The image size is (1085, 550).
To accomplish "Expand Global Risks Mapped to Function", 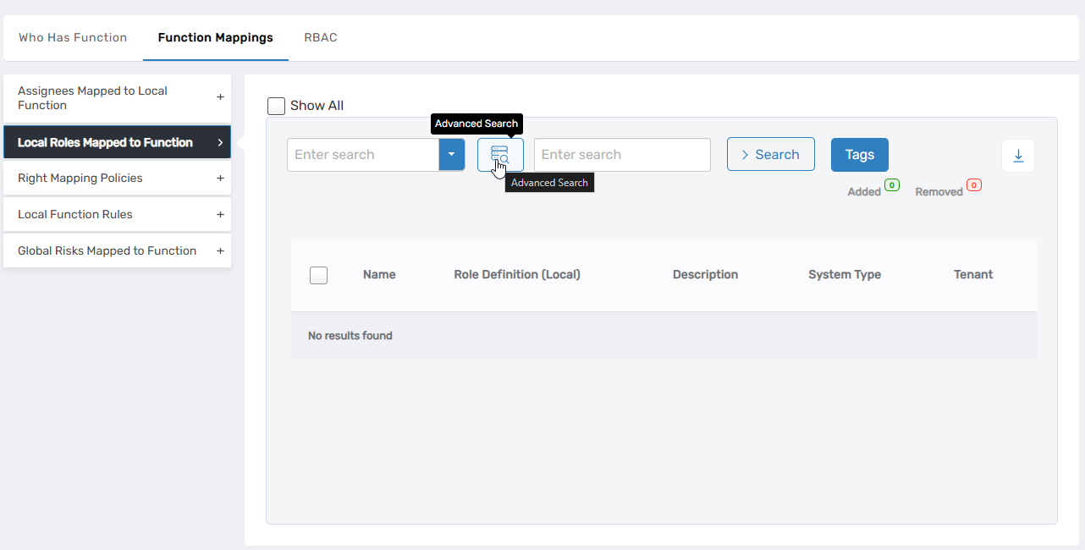I will 220,250.
